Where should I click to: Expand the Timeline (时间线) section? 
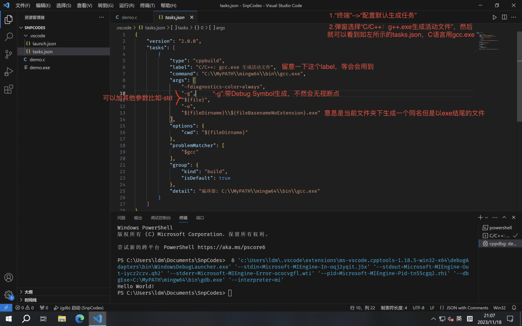[x=64, y=300]
